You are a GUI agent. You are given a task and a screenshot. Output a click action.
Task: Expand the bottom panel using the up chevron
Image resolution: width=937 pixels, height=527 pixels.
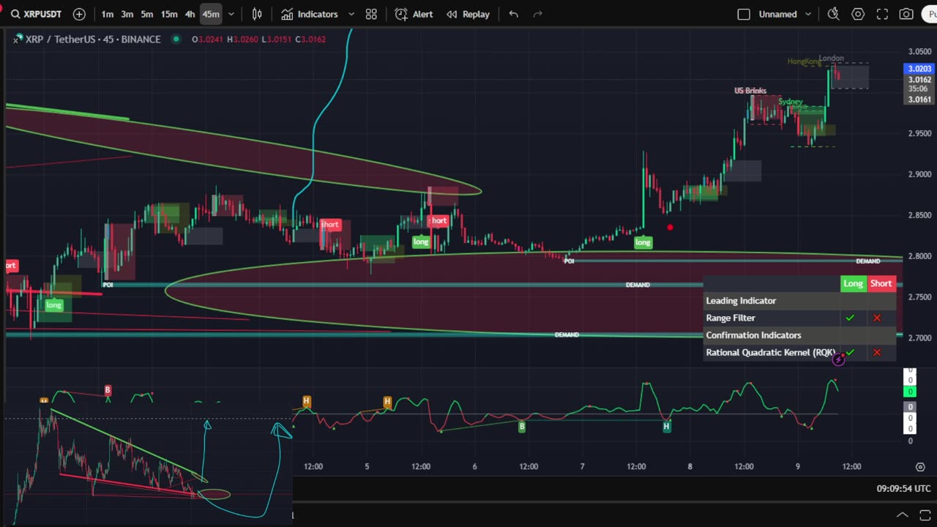pos(903,515)
